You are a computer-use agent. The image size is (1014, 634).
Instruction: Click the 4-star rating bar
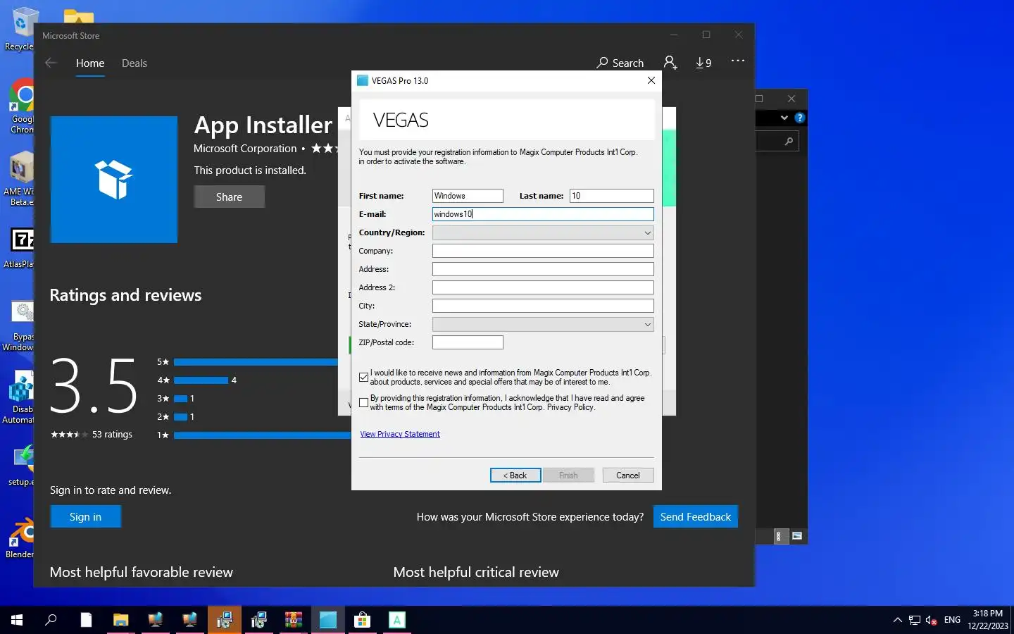click(201, 380)
